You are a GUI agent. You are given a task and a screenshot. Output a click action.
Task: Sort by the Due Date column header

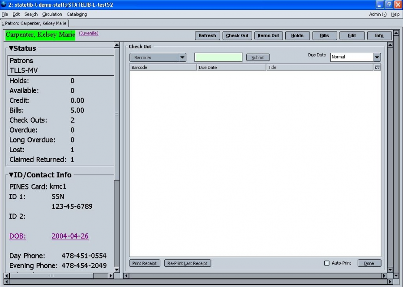tap(231, 67)
